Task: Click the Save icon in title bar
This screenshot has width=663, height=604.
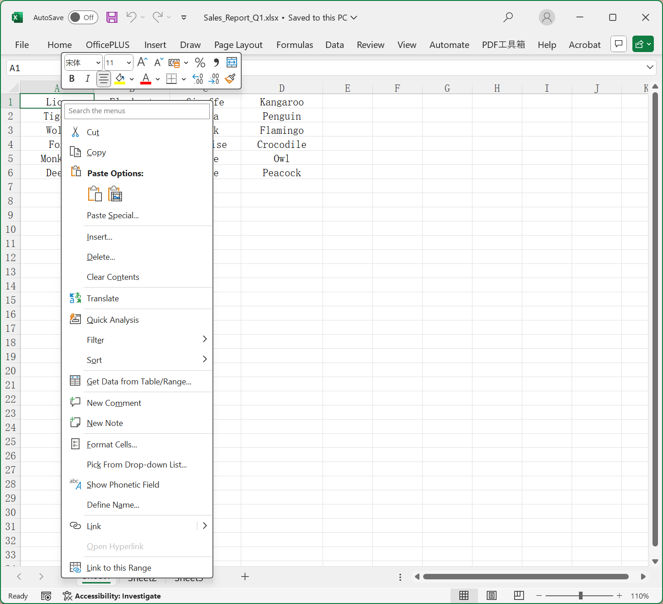Action: tap(112, 17)
